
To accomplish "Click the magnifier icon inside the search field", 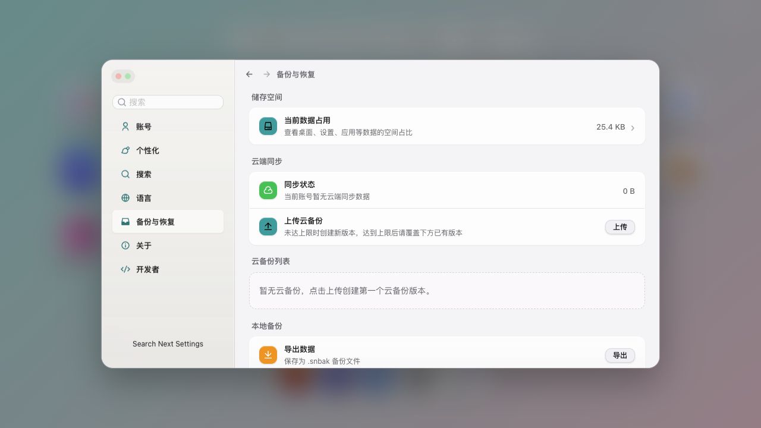I will coord(122,102).
